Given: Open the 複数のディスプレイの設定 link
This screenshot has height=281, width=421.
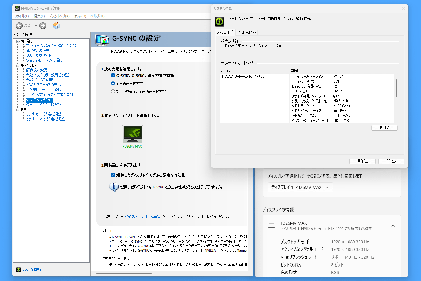Looking at the screenshot, I should point(143,216).
